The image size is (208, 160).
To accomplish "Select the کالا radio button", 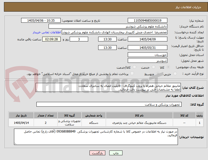I will pos(168,67).
